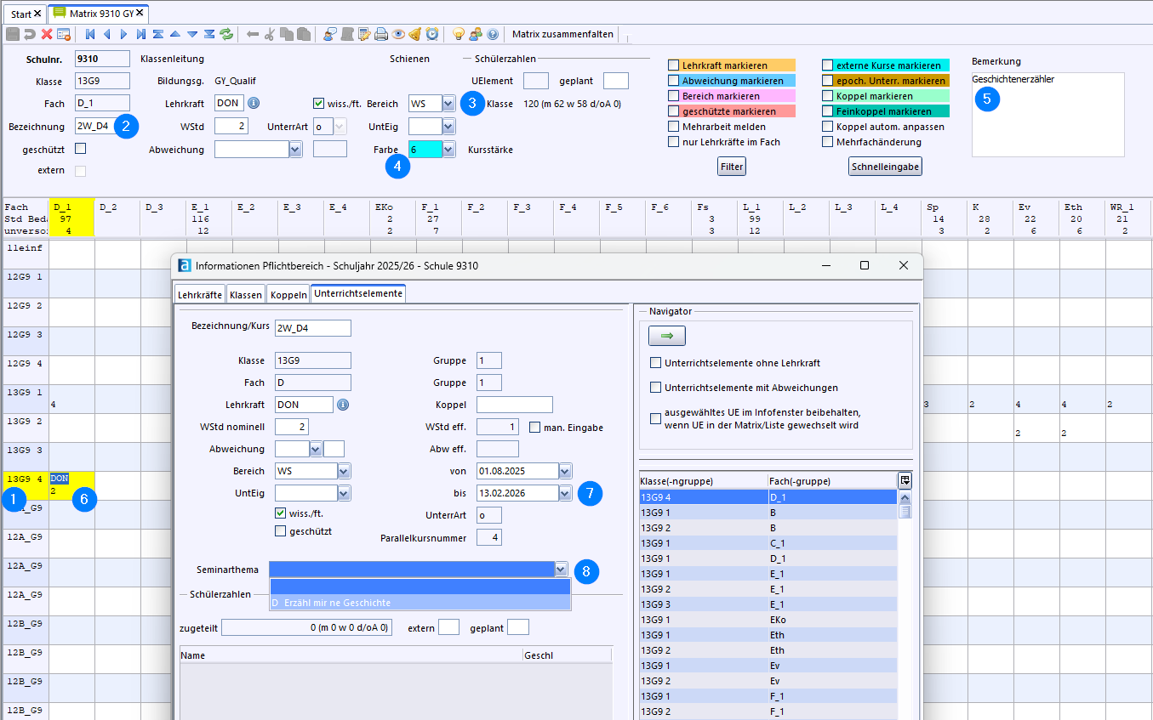This screenshot has width=1153, height=720.
Task: Click the Undo arrow icon in the toolbar
Action: (x=30, y=34)
